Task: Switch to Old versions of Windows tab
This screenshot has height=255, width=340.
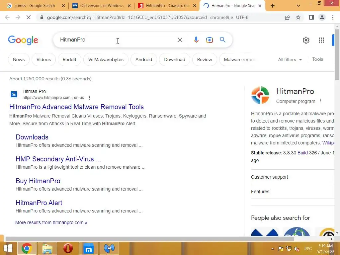Action: (102, 6)
